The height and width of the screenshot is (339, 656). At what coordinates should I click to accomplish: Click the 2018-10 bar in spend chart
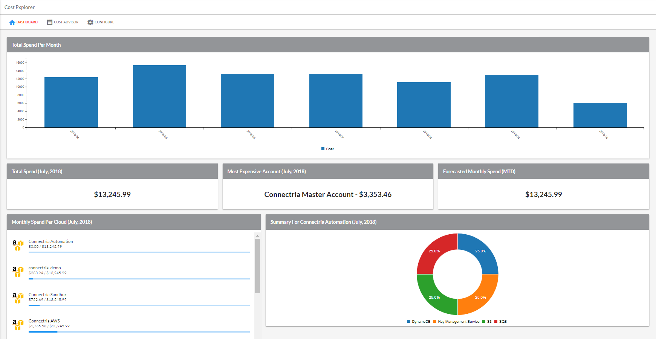pos(600,115)
